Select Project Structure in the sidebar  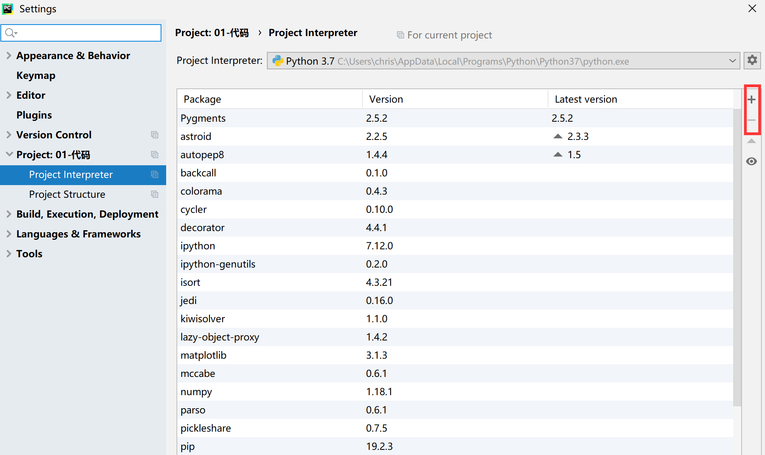coord(83,195)
